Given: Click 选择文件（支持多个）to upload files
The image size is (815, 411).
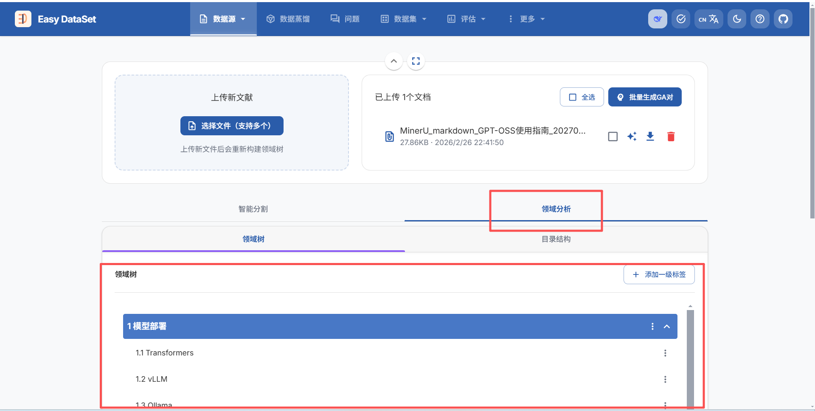Looking at the screenshot, I should [x=231, y=126].
